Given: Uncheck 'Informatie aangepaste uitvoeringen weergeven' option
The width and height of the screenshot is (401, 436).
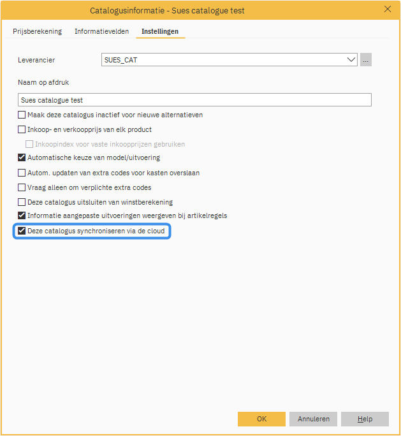Looking at the screenshot, I should (x=22, y=216).
